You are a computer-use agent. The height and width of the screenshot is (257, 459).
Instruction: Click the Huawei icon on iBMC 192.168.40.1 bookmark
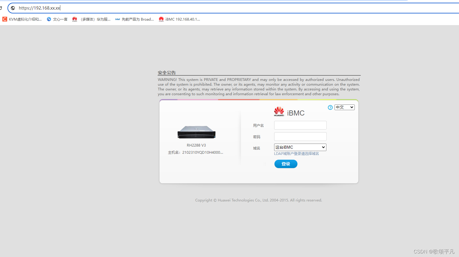pyautogui.click(x=161, y=19)
